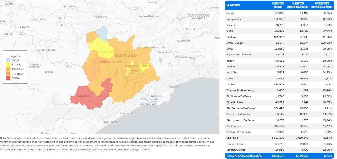Sort by CLIENTES TOTAIS column header
The width and height of the screenshot is (337, 159).
pyautogui.click(x=278, y=5)
